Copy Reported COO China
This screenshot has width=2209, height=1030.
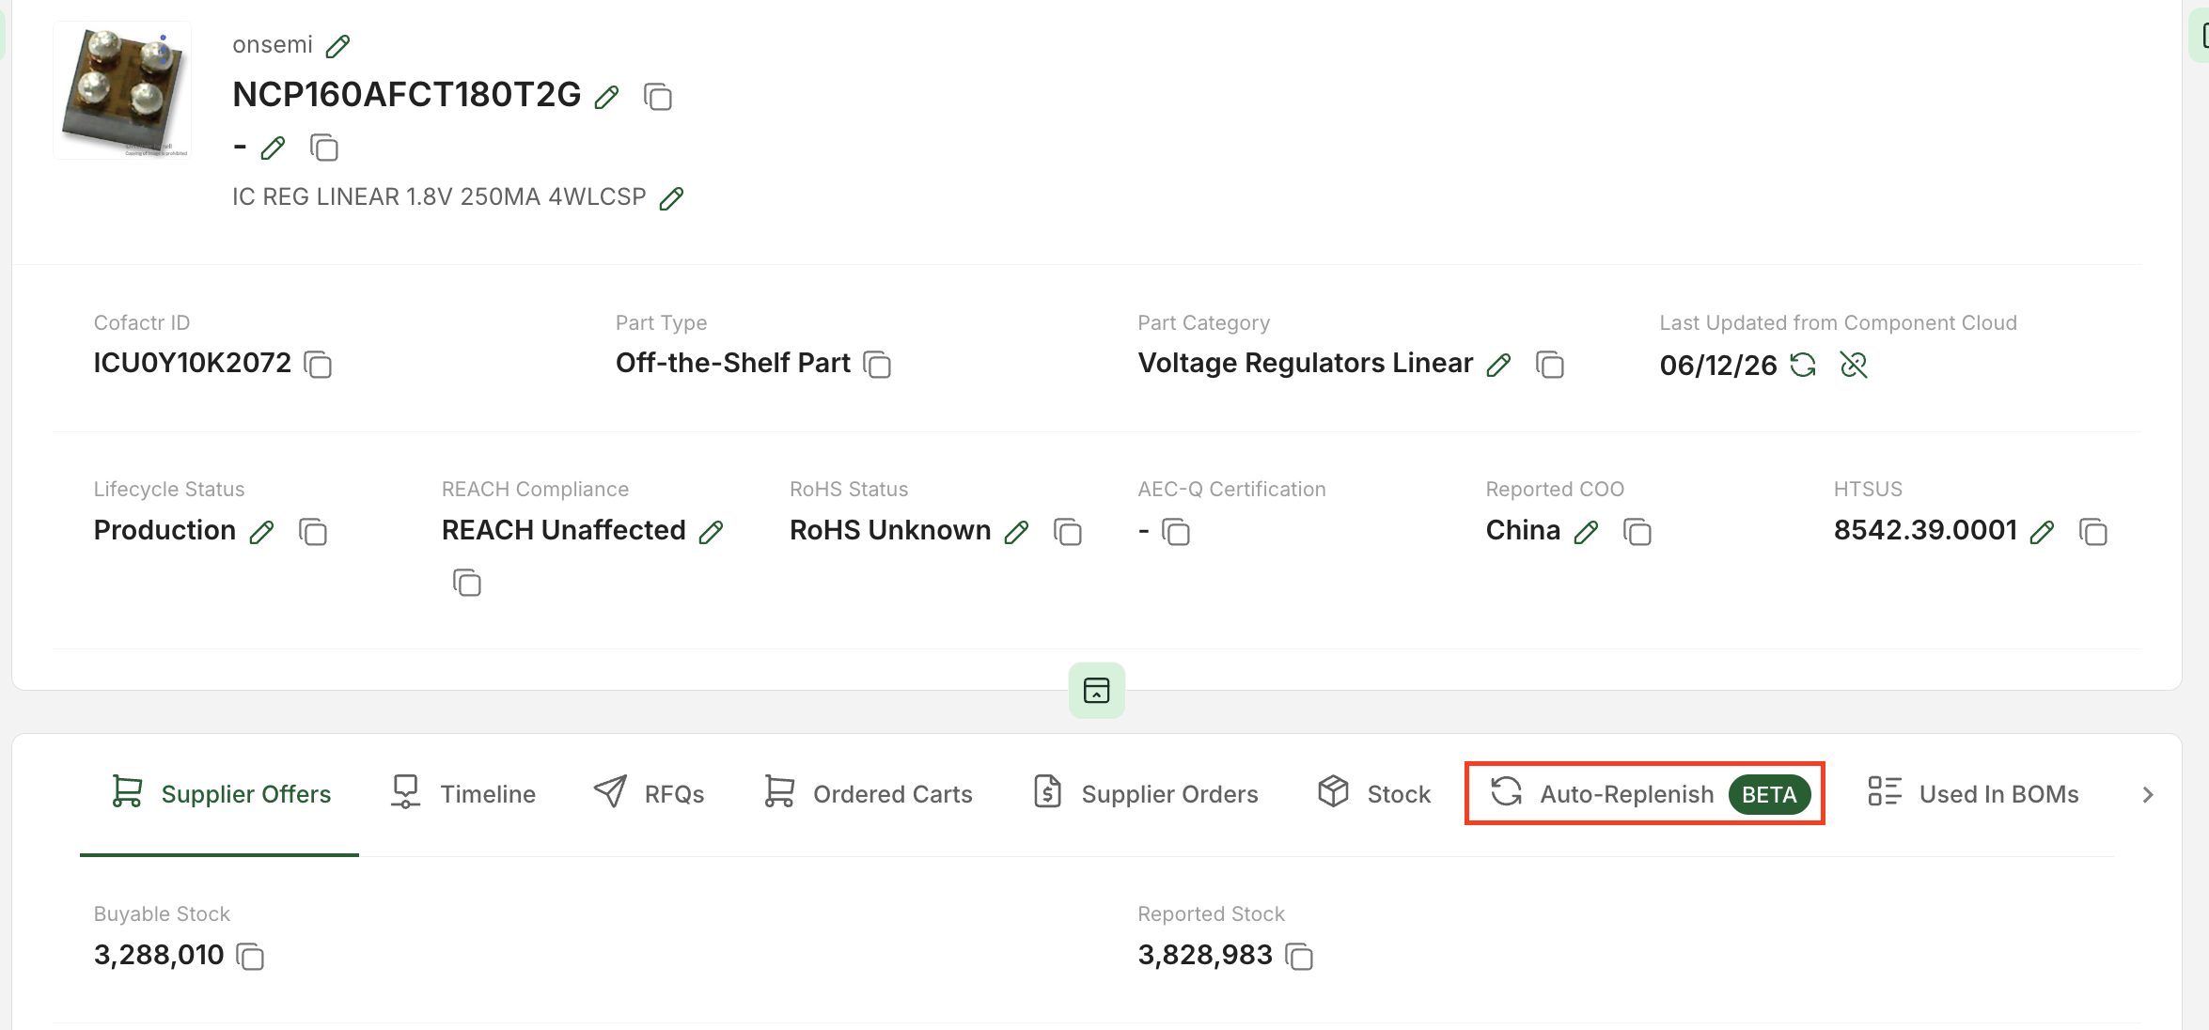coord(1637,531)
